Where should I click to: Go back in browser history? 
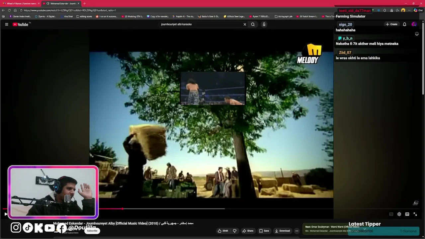(x=3, y=10)
